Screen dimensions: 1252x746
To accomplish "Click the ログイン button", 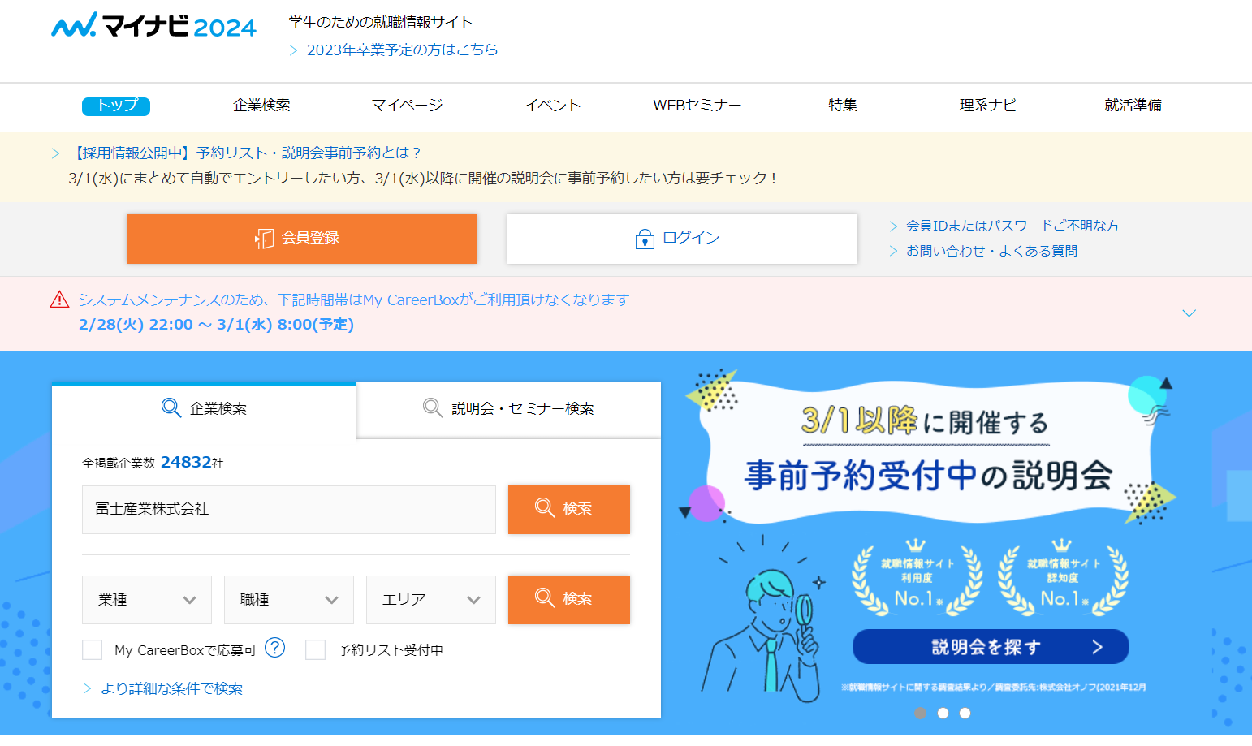I will (x=682, y=239).
